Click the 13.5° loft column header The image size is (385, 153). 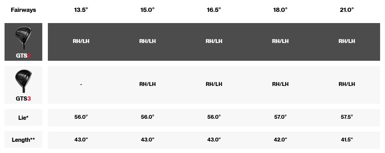coord(81,10)
